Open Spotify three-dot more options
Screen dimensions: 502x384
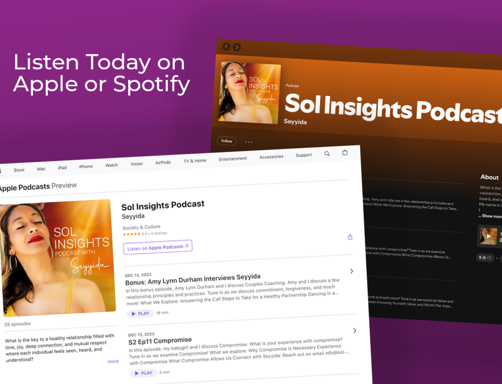[248, 142]
